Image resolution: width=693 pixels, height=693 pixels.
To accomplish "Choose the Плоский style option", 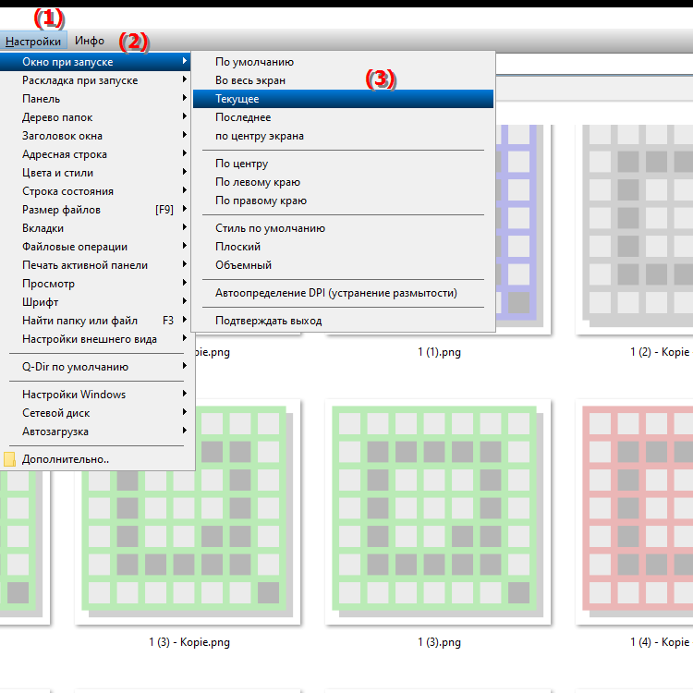I will [343, 247].
